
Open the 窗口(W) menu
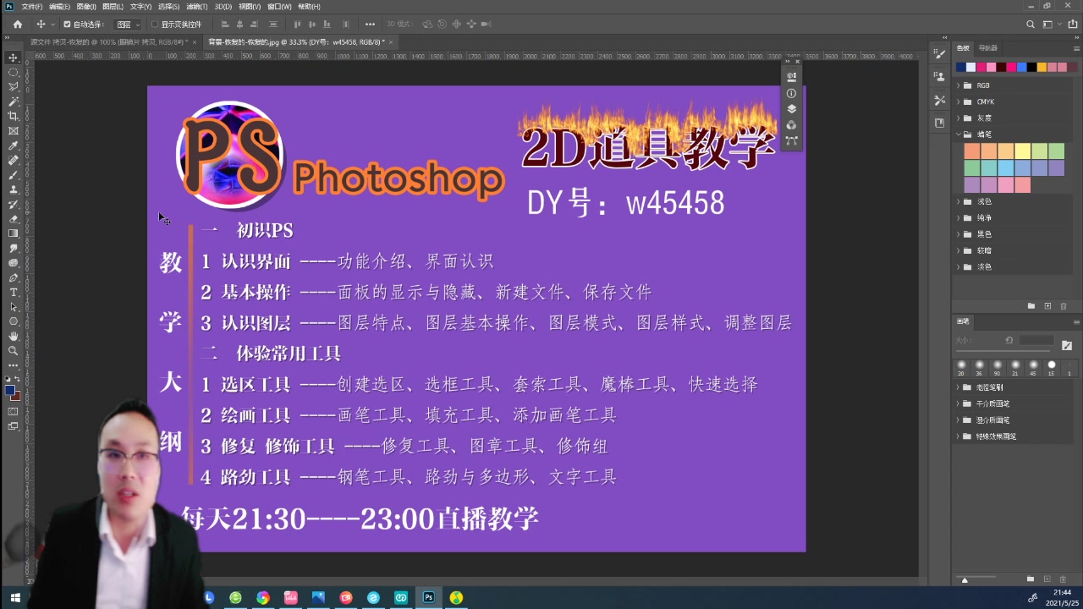pyautogui.click(x=279, y=6)
